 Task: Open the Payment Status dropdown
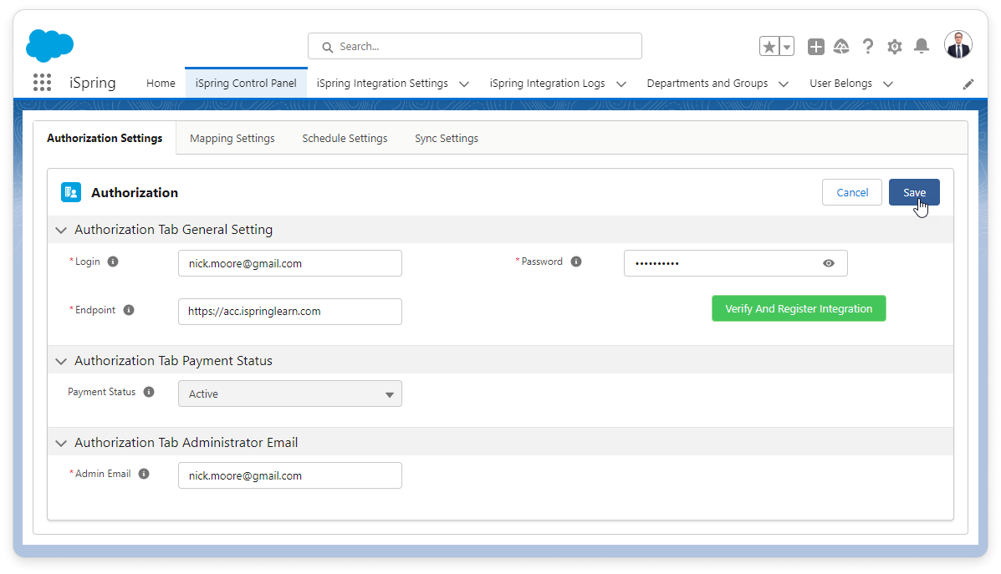[x=289, y=394]
